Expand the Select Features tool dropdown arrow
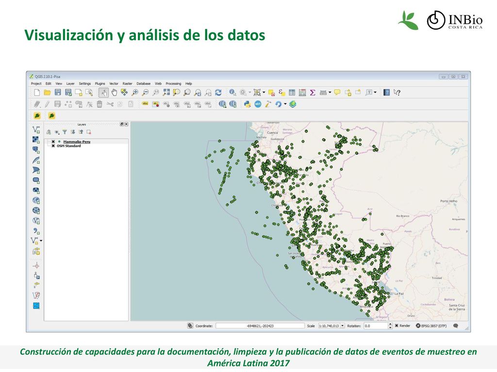This screenshot has width=497, height=372. 264,93
